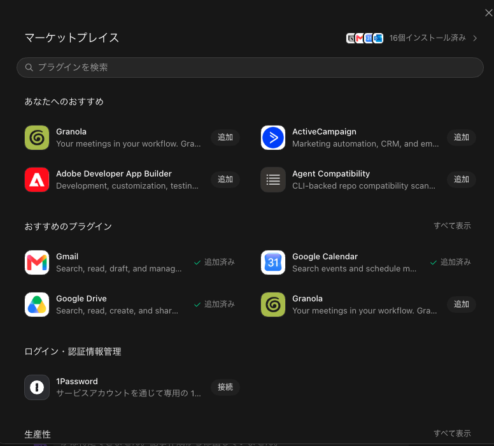Add the ActiveCampaign plugin
Image resolution: width=494 pixels, height=446 pixels.
pos(462,138)
